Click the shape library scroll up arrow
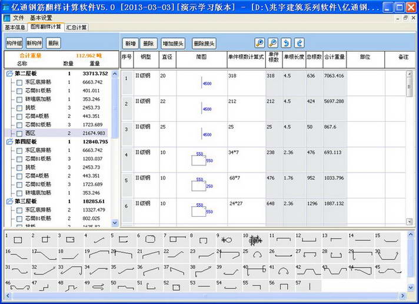419x304 pixels. (x=411, y=234)
